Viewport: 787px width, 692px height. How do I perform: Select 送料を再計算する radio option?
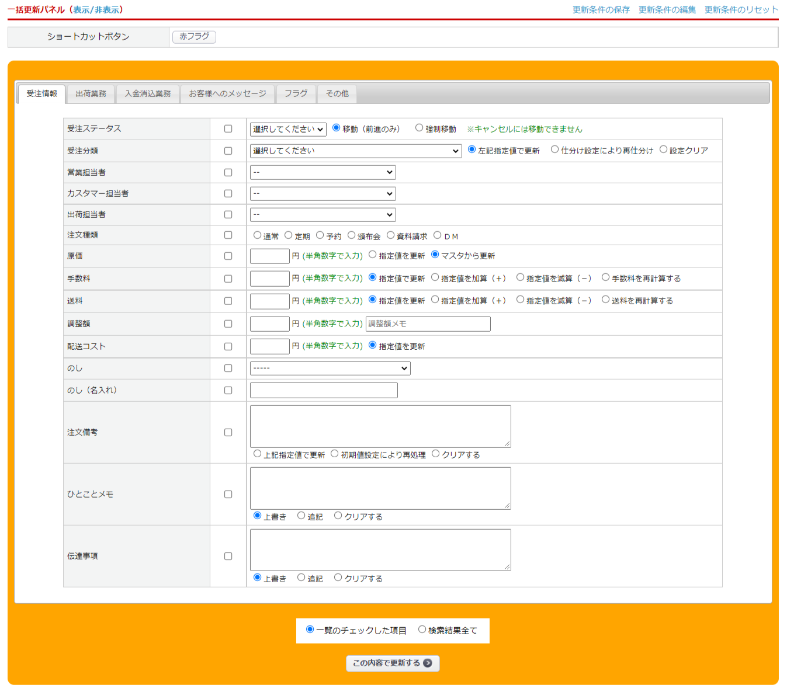click(x=605, y=300)
